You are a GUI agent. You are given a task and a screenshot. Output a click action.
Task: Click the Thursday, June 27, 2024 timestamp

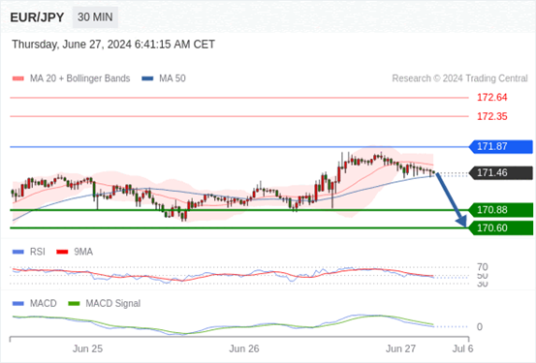click(x=113, y=45)
